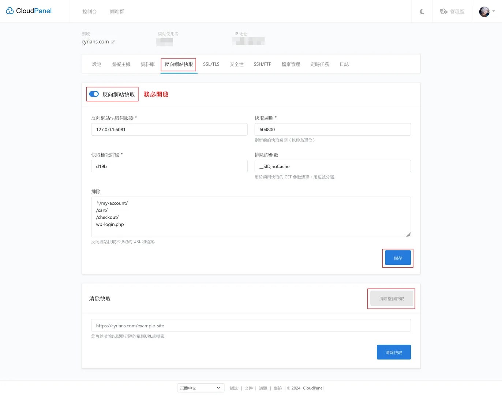Click the blue 儲存 save button
502x395 pixels.
pyautogui.click(x=398, y=258)
